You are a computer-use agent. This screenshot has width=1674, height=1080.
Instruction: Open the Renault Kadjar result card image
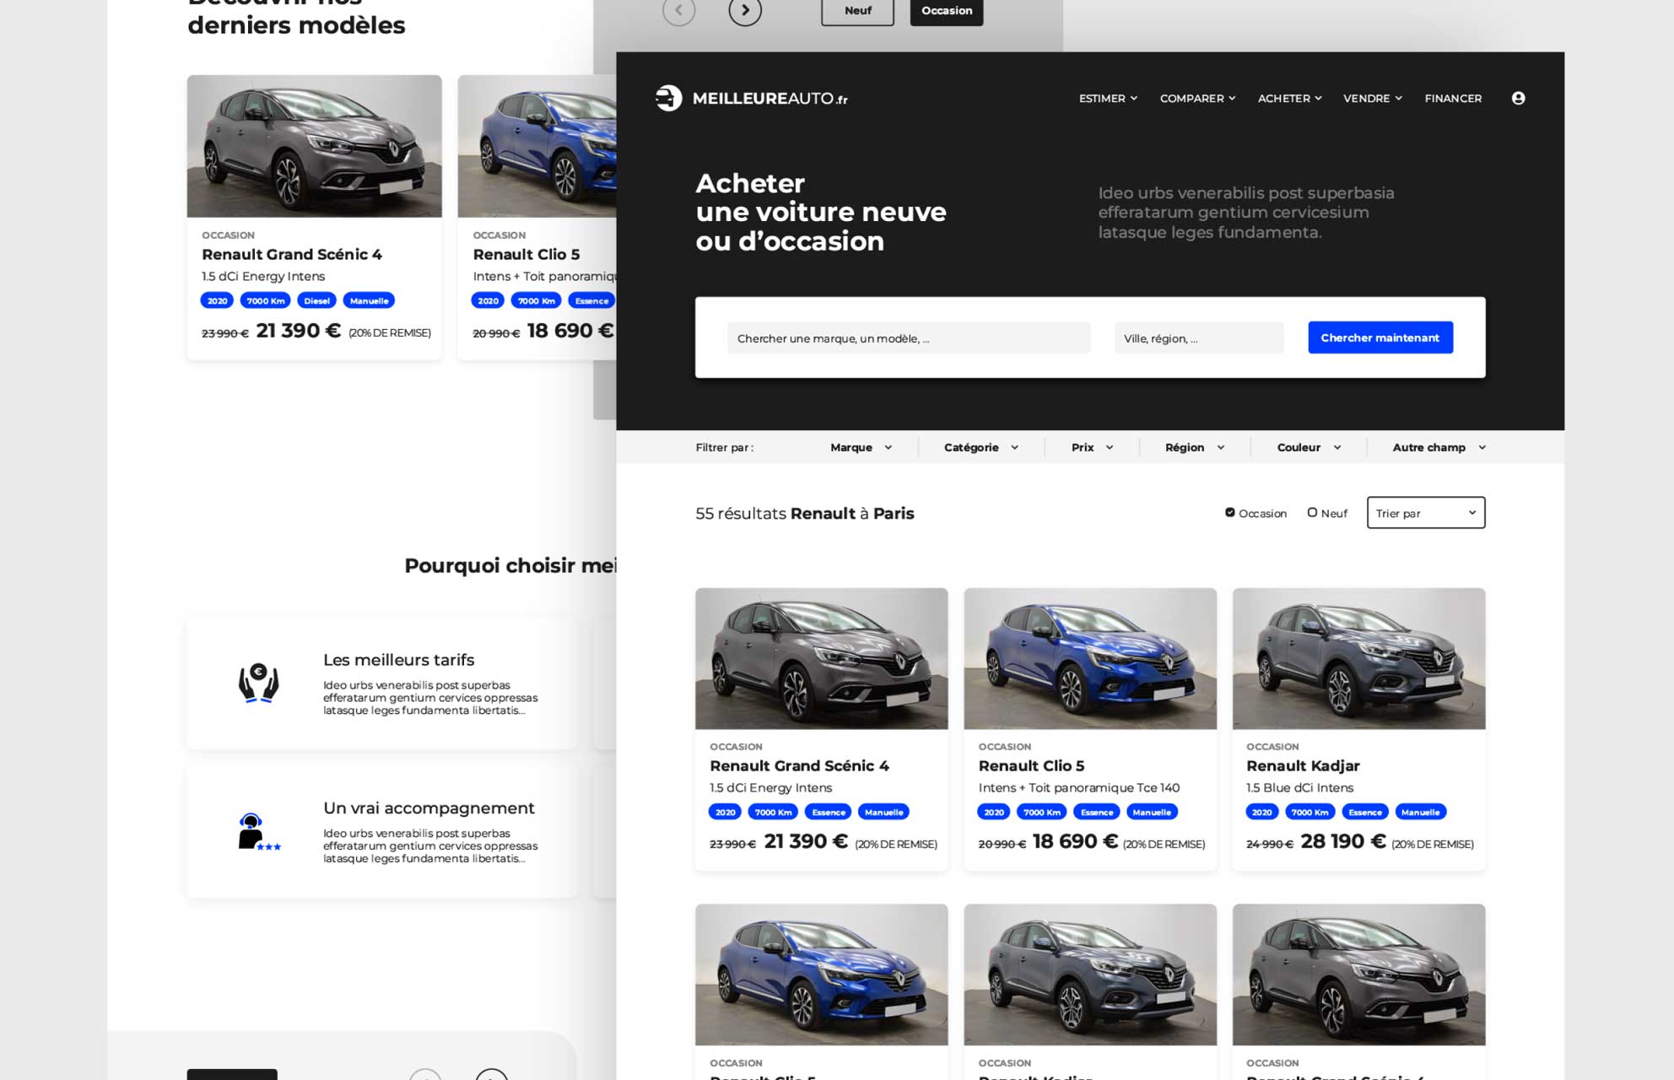(x=1358, y=658)
